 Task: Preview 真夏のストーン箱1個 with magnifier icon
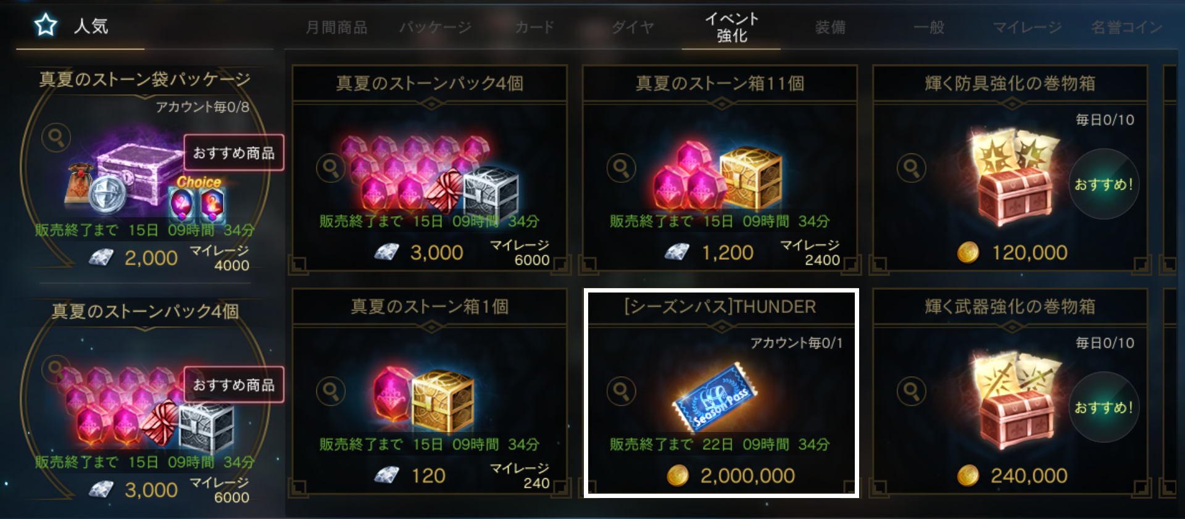point(331,391)
